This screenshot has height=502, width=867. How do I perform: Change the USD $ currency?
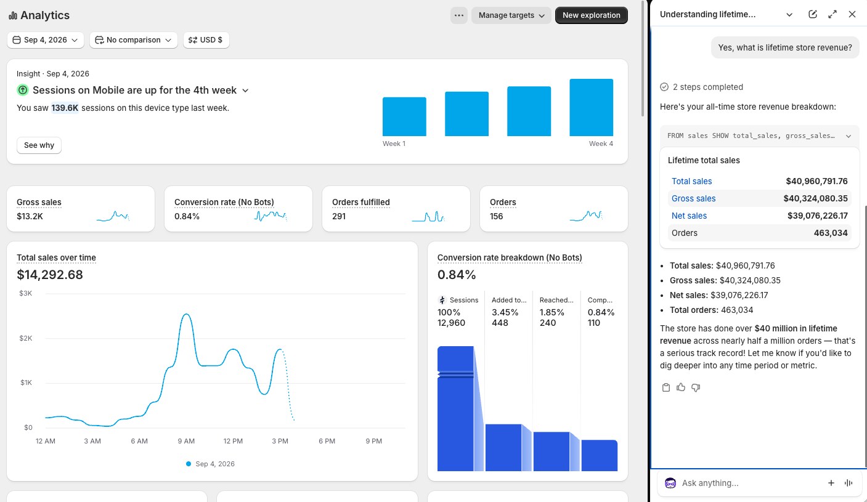206,40
